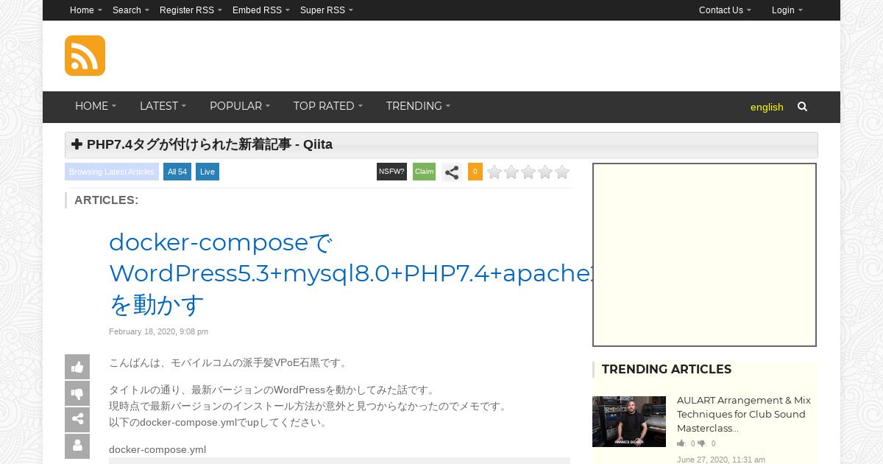Click the All 54 button

pos(177,172)
